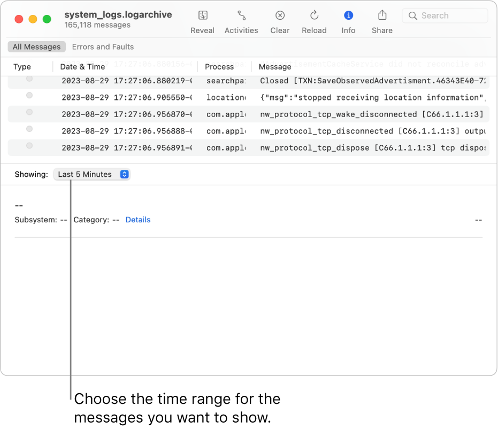Open the Details link
498x429 pixels.
point(138,220)
